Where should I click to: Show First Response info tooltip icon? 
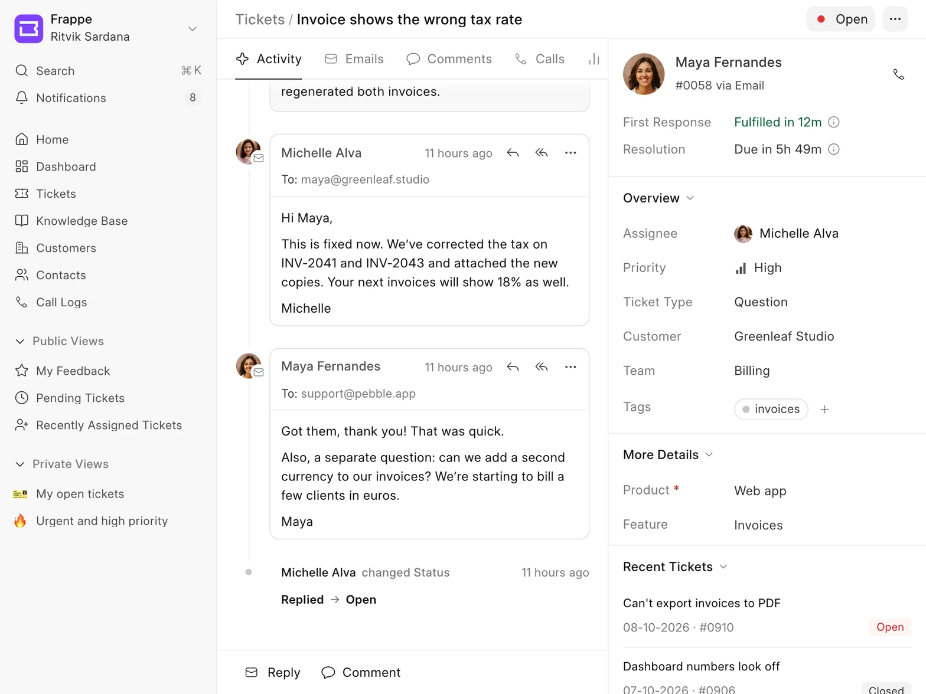834,122
